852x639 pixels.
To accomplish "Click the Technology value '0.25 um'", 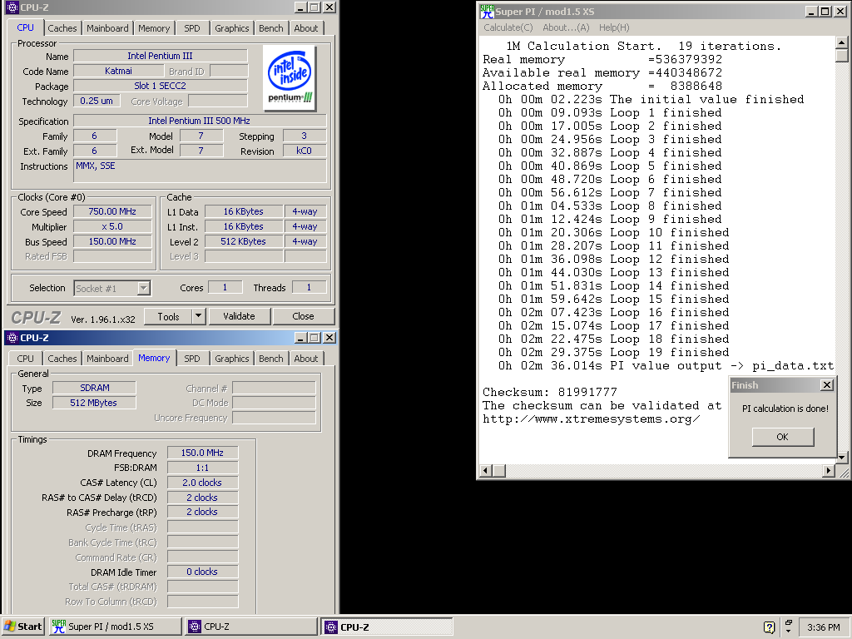I will tap(97, 101).
